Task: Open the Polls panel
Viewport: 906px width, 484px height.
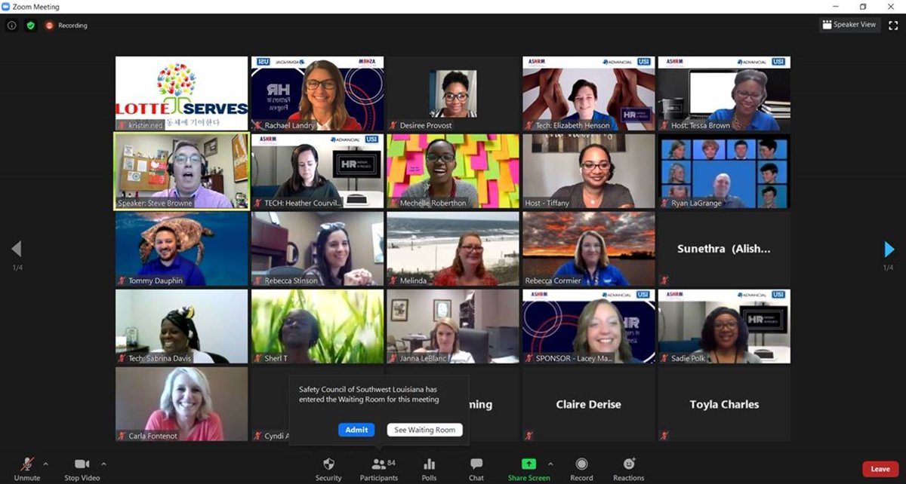Action: coord(430,468)
